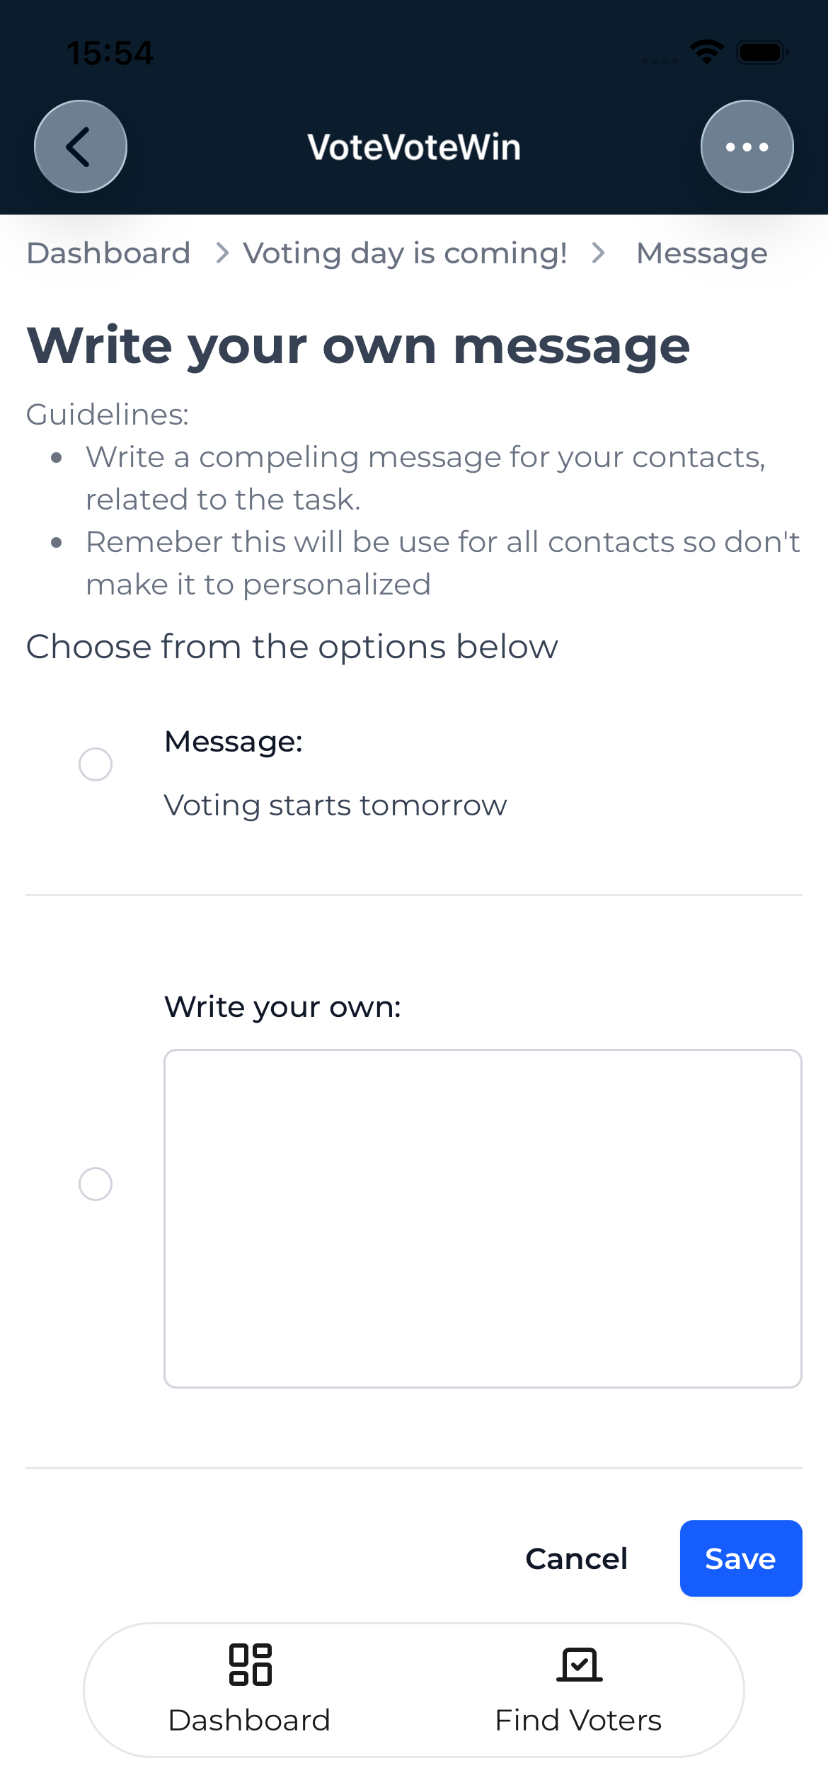This screenshot has height=1792, width=828.
Task: Tap the battery status icon
Action: pos(761,52)
